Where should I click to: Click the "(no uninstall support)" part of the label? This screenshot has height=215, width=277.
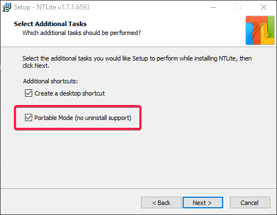(x=103, y=118)
